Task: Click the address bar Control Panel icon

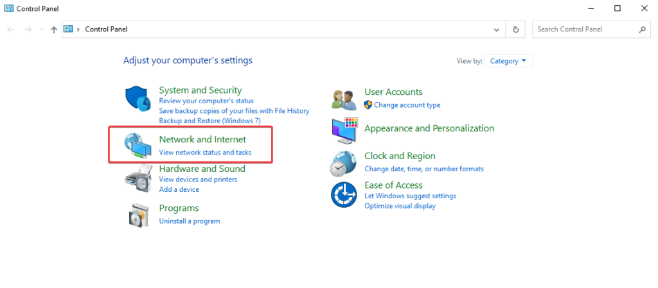Action: tap(68, 29)
